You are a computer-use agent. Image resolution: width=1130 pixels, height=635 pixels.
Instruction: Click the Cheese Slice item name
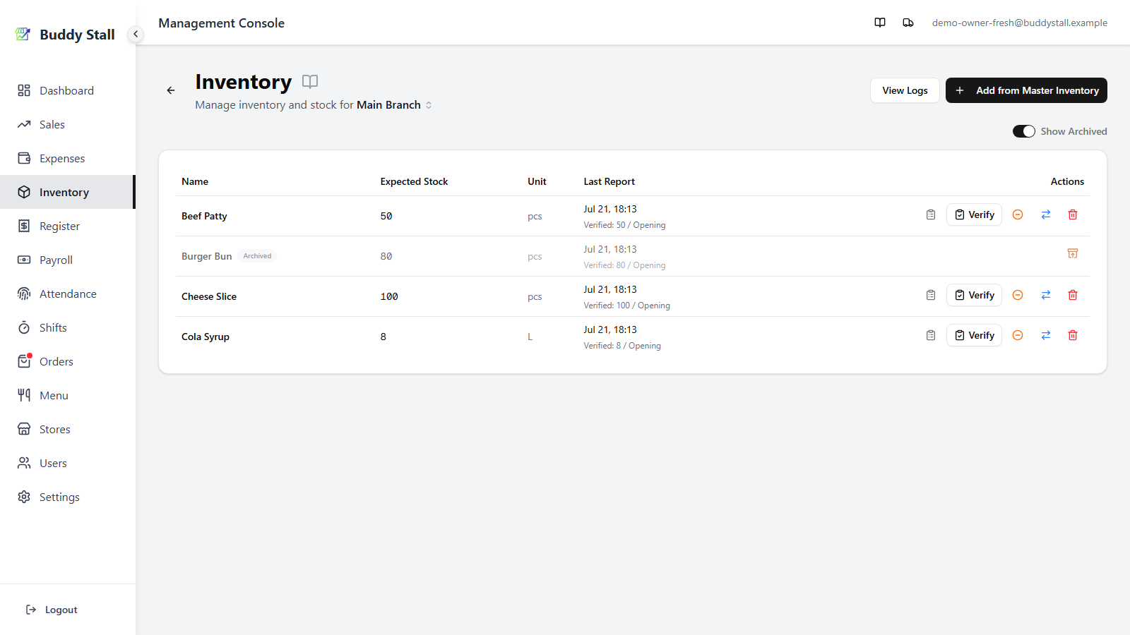pos(209,296)
